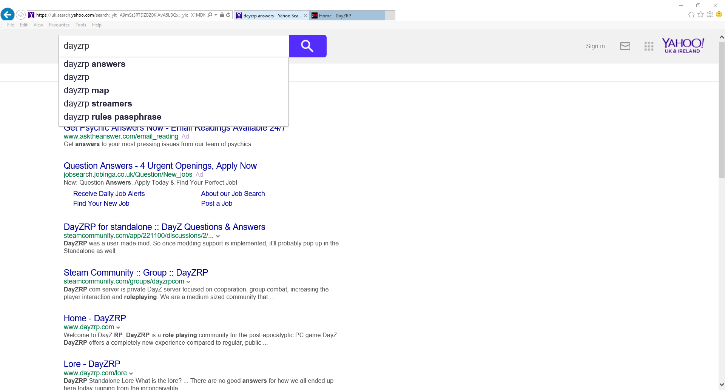
Task: Open Post a Job link
Action: pyautogui.click(x=217, y=203)
